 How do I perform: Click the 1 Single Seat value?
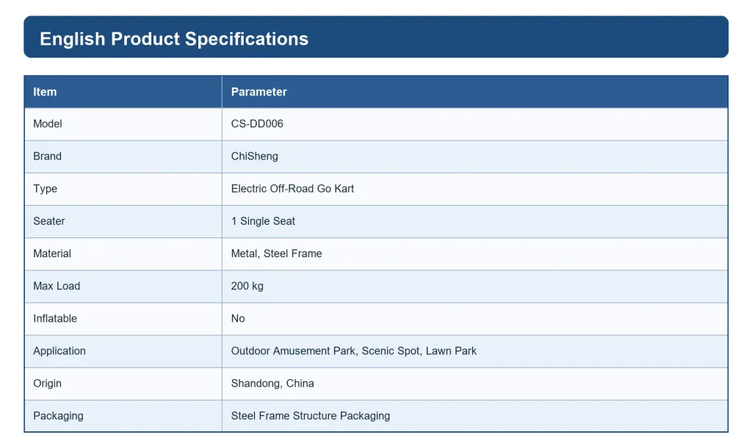(263, 221)
